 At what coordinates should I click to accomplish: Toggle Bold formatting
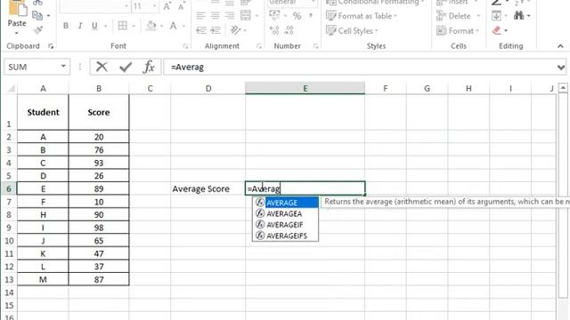66,26
